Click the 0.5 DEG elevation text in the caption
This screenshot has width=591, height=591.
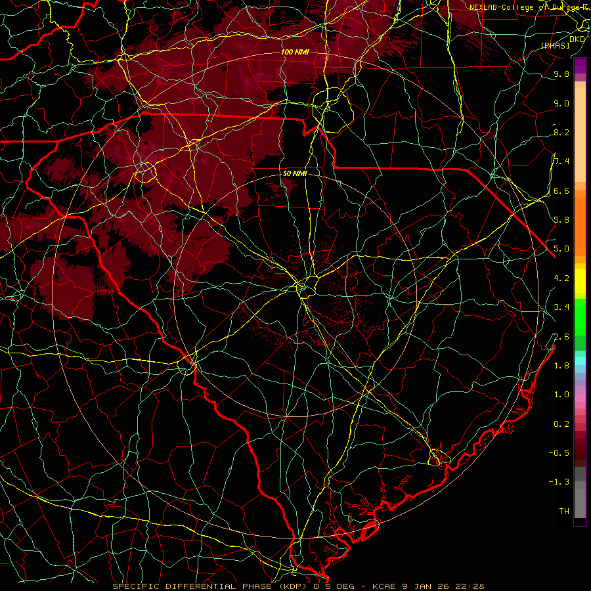335,586
